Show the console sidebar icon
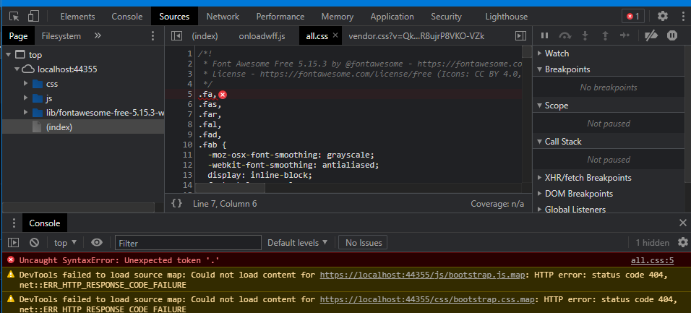This screenshot has width=691, height=313. [14, 242]
